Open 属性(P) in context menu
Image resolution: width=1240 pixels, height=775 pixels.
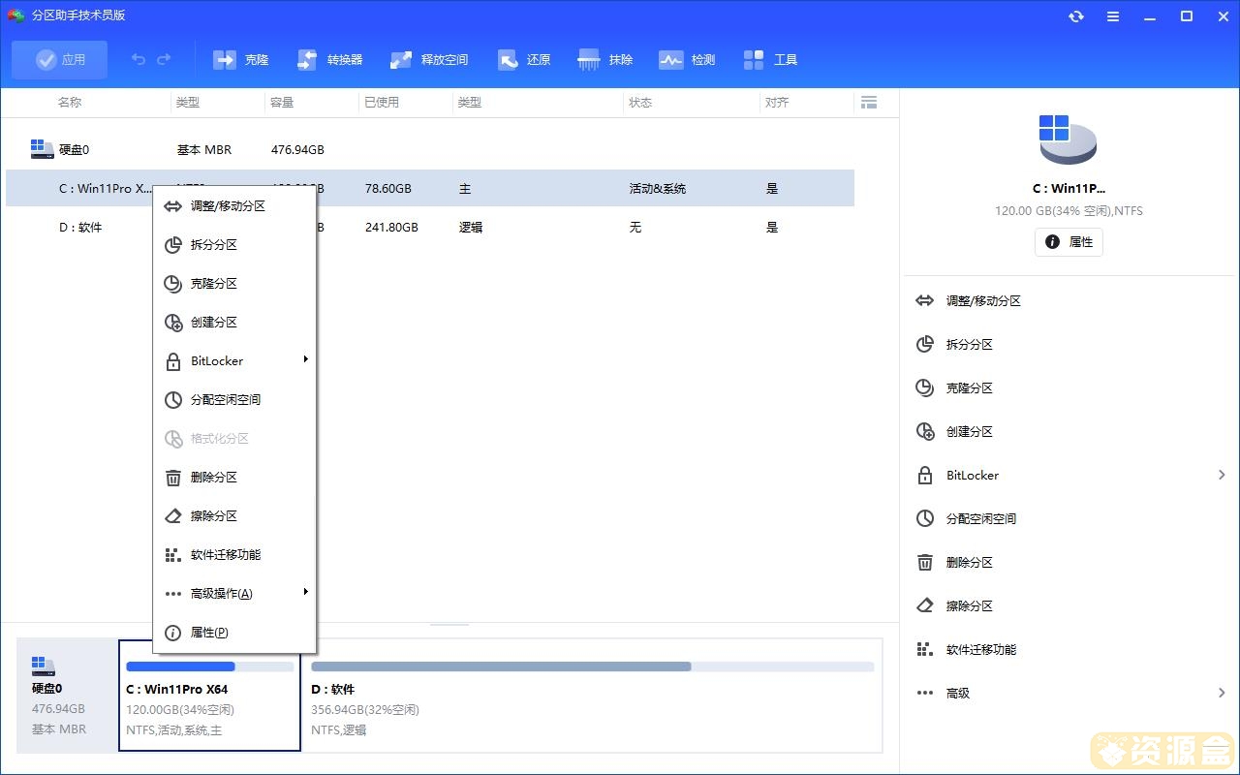(x=234, y=632)
